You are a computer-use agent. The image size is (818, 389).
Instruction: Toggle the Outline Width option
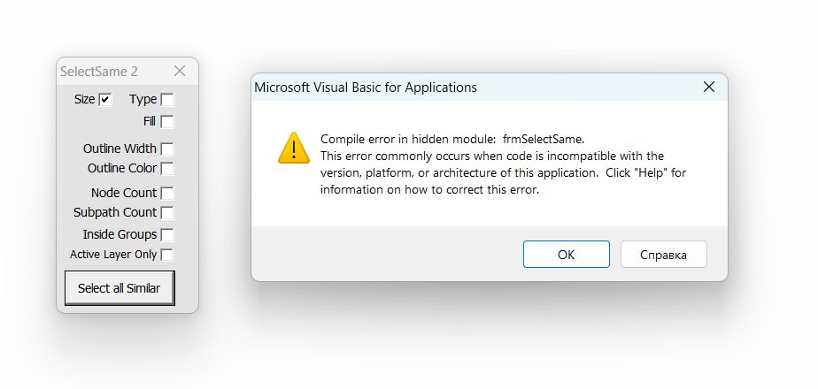(x=167, y=149)
